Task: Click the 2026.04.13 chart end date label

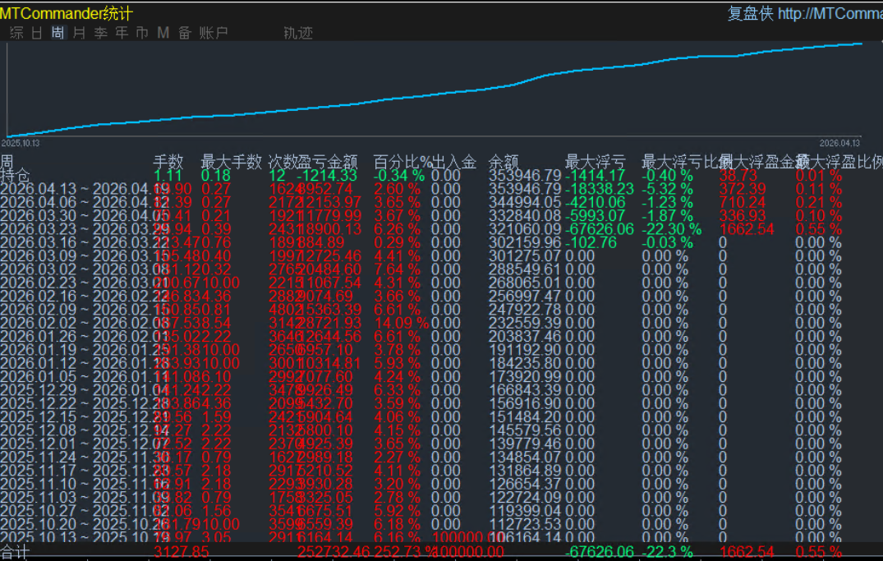Action: 839,143
